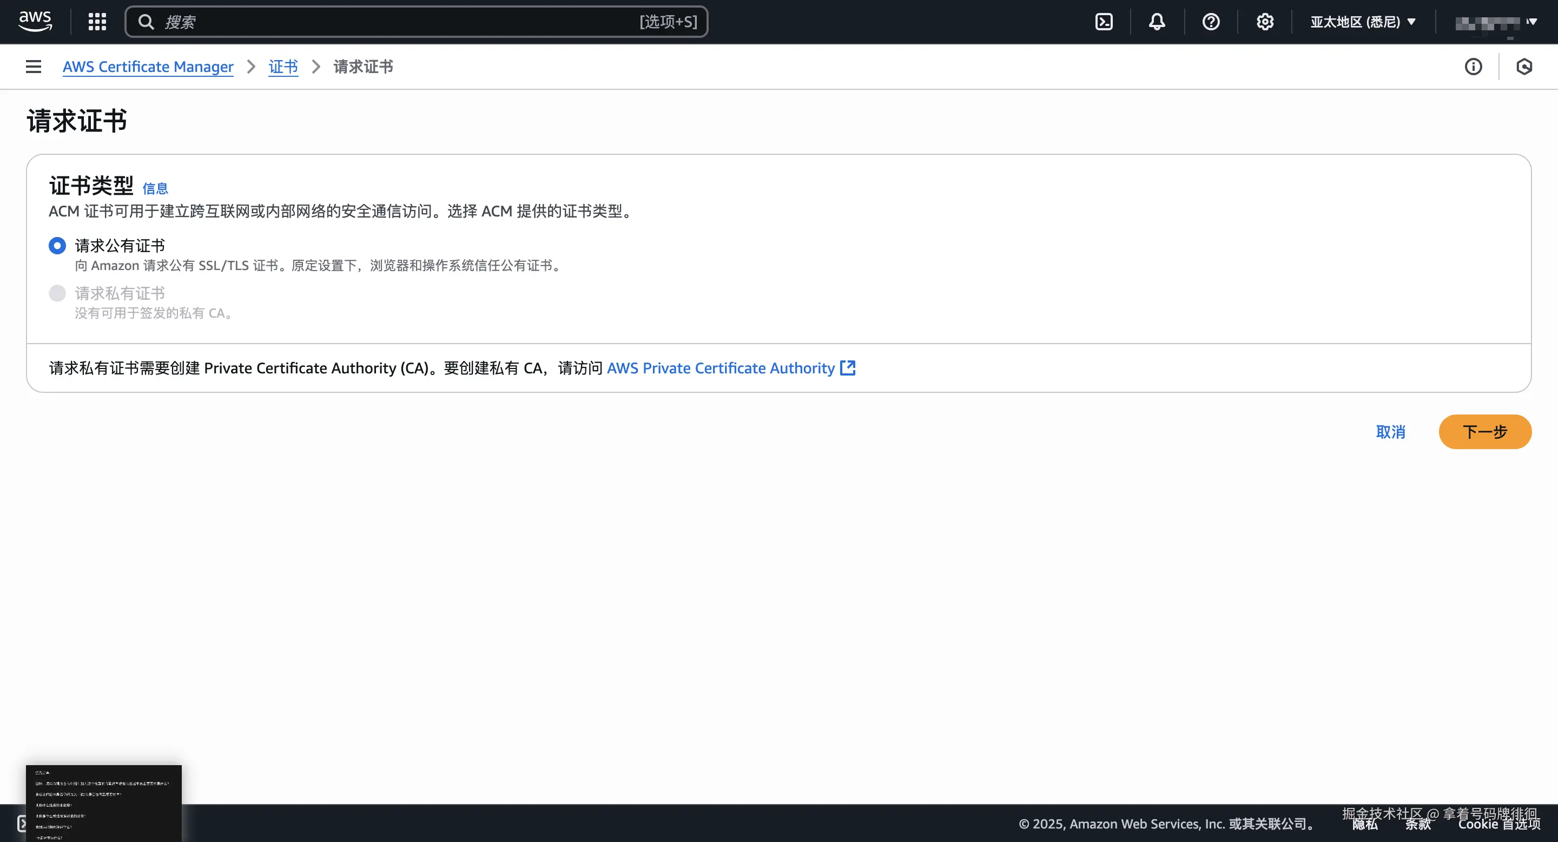1558x842 pixels.
Task: Expand the 亚太地区 (悉尼) region dropdown
Action: 1362,22
